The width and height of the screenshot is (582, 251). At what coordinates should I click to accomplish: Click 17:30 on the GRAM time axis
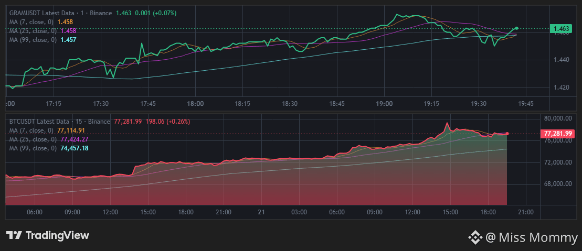[101, 104]
